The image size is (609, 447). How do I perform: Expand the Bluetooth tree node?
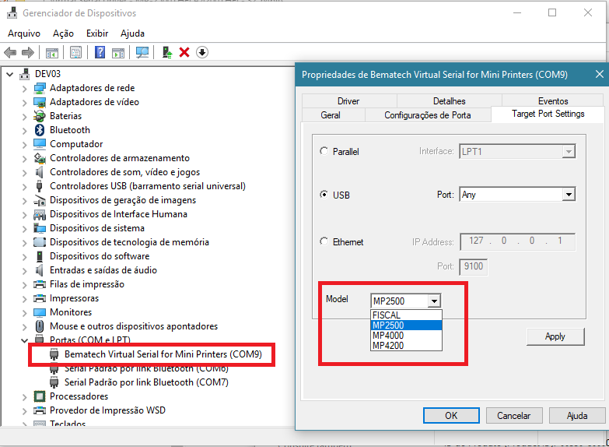pos(24,131)
